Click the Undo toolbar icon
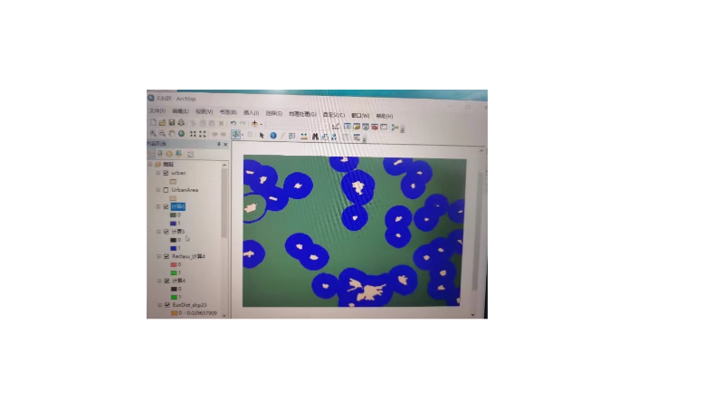This screenshot has width=724, height=410. 233,123
